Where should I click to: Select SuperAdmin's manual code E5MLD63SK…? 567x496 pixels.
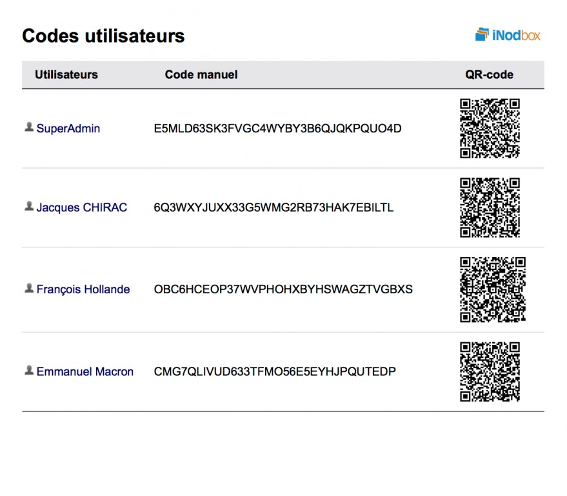point(277,129)
